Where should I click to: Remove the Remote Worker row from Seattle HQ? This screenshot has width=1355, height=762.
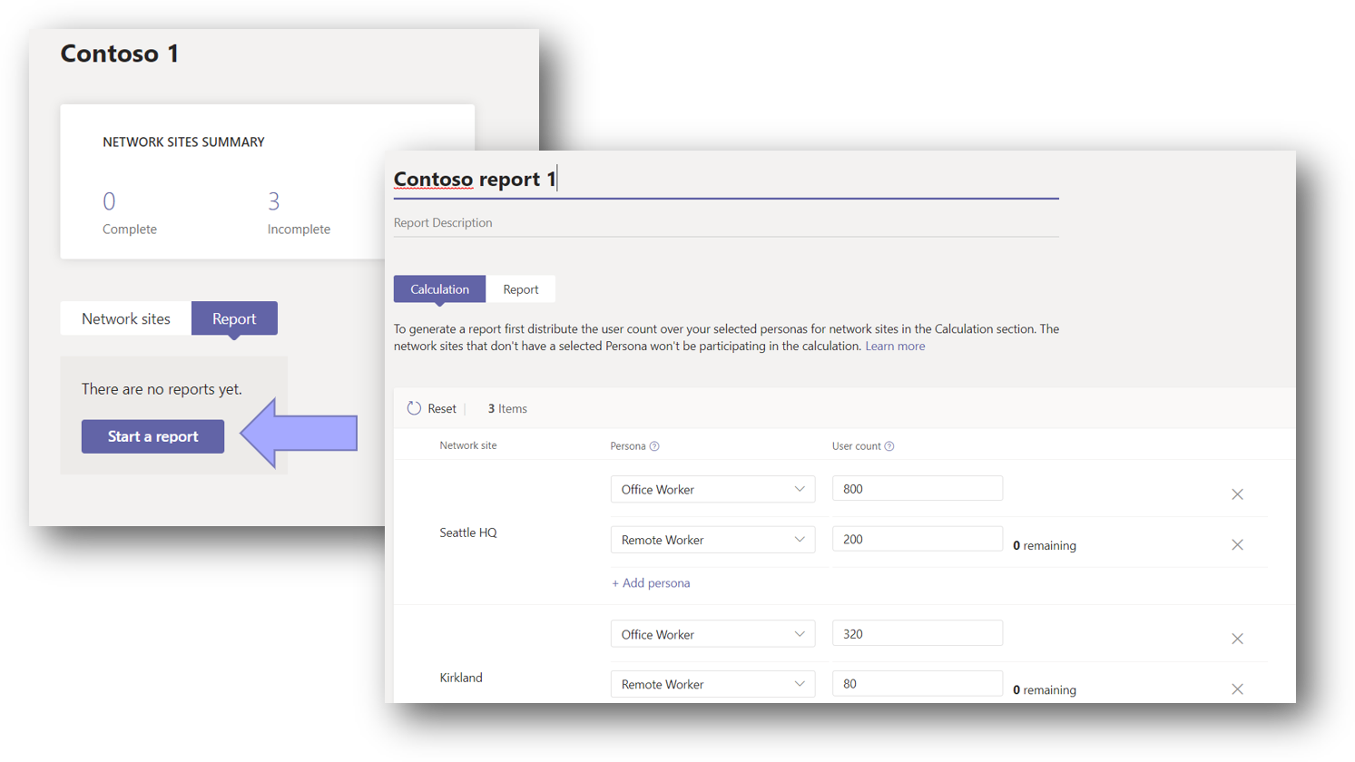click(1237, 544)
